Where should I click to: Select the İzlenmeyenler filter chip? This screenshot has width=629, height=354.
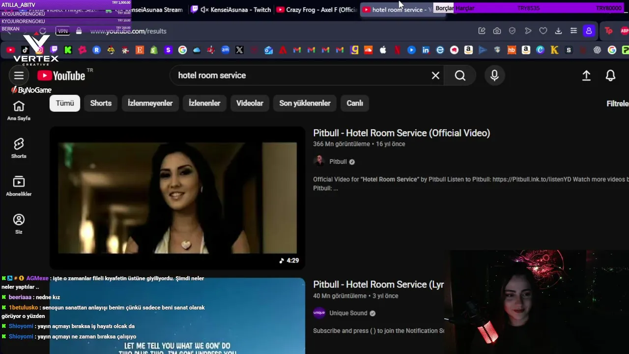(x=150, y=103)
